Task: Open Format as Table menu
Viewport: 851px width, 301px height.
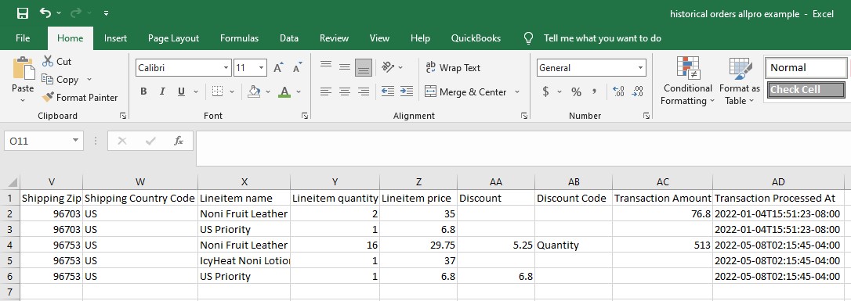Action: point(739,81)
